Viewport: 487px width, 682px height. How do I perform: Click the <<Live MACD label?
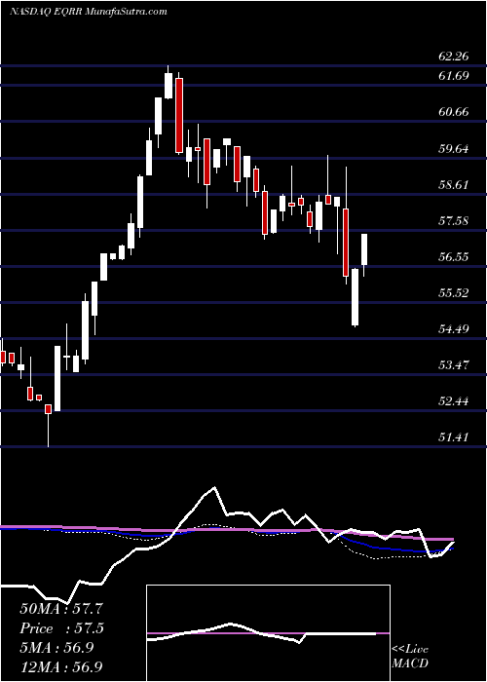pos(410,657)
